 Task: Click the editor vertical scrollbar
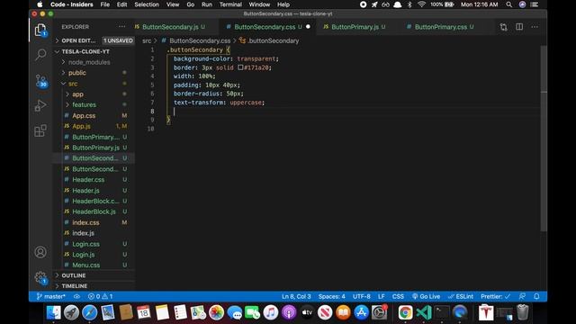click(x=544, y=138)
